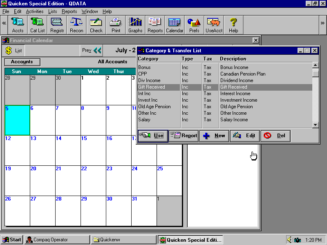Screen dimensions: 327x245
Task: Open the Help menu in the menu bar
Action: (107, 11)
